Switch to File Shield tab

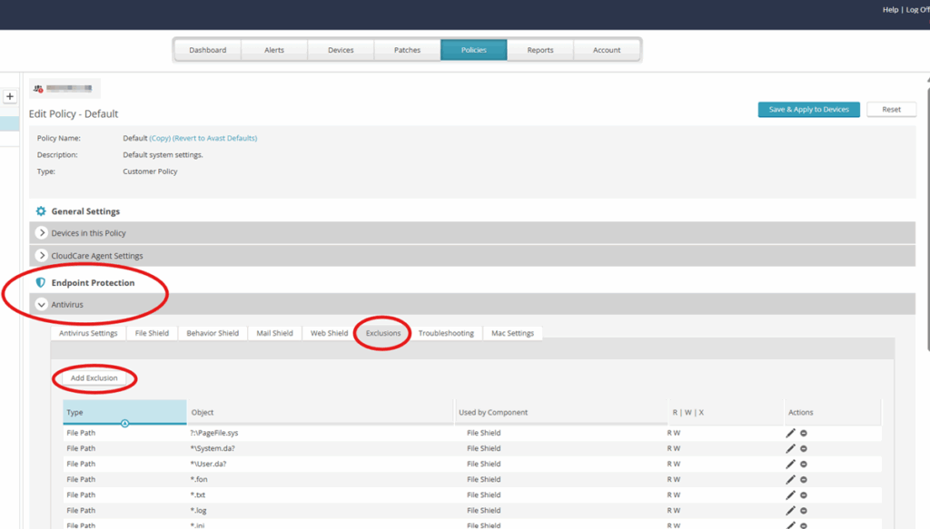(x=152, y=333)
